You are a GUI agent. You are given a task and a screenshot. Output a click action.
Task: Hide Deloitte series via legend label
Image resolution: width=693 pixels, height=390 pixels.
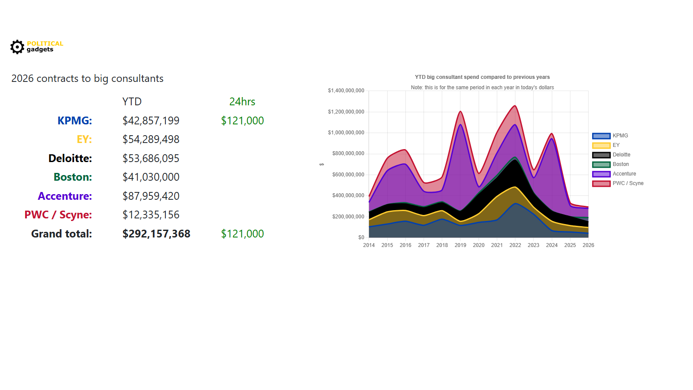pos(622,155)
